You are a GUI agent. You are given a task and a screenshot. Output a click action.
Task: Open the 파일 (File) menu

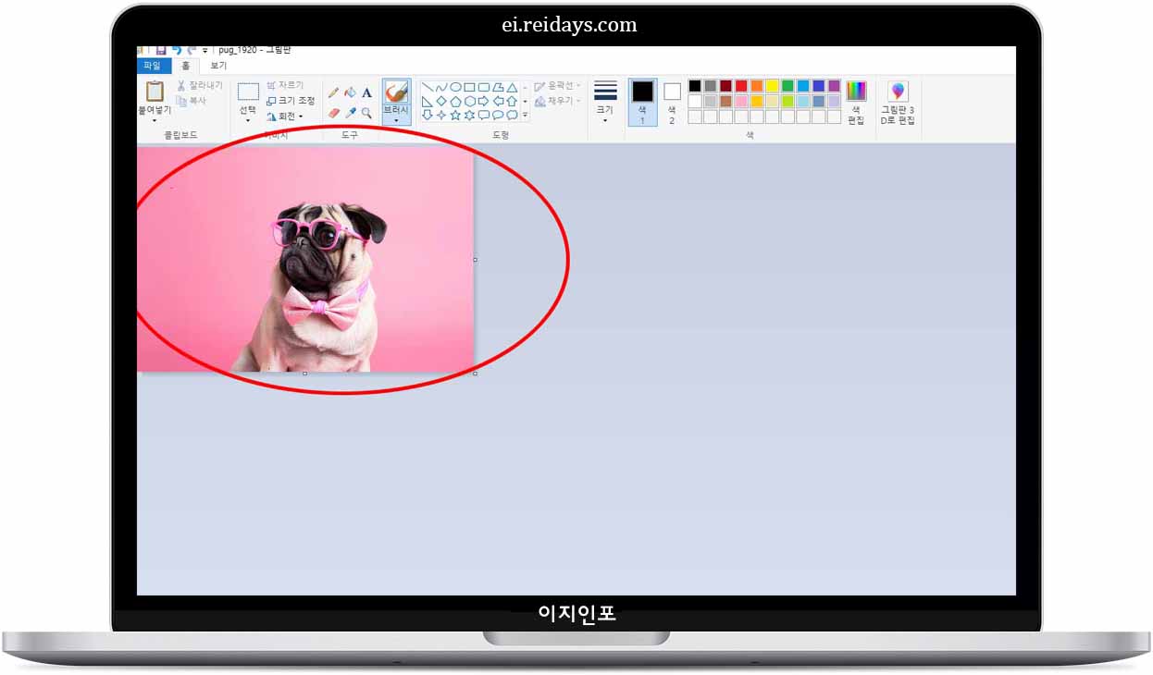pyautogui.click(x=155, y=66)
